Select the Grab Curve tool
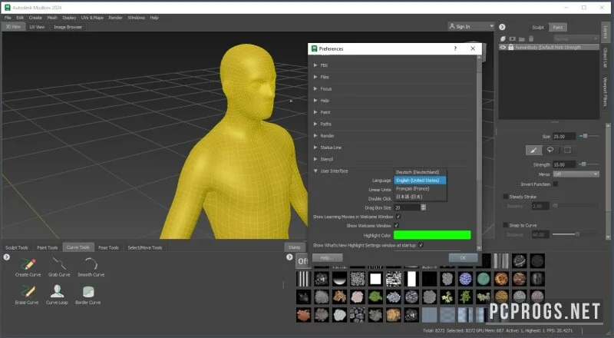Screen dimensions: 614x338 click(59, 267)
